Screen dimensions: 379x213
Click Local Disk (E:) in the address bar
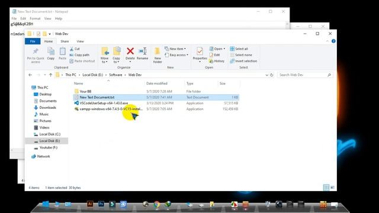coord(92,75)
